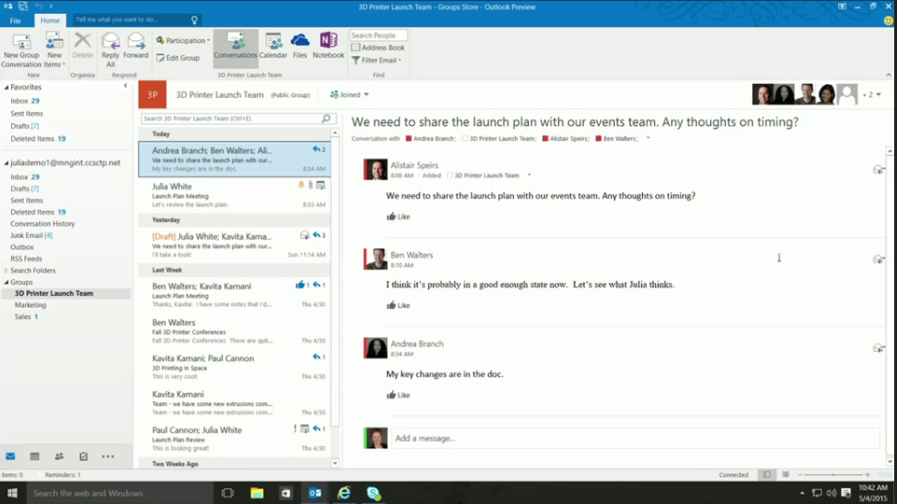
Task: Switch to Normal view in status bar
Action: click(x=767, y=475)
